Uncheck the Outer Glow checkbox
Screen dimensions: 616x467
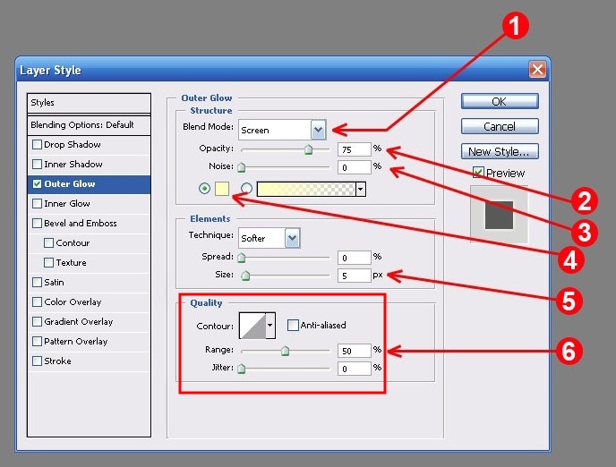[37, 183]
